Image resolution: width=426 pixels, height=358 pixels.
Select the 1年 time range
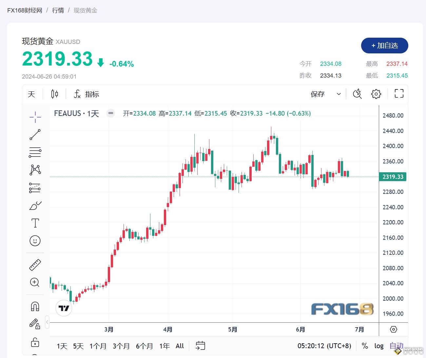[165, 346]
